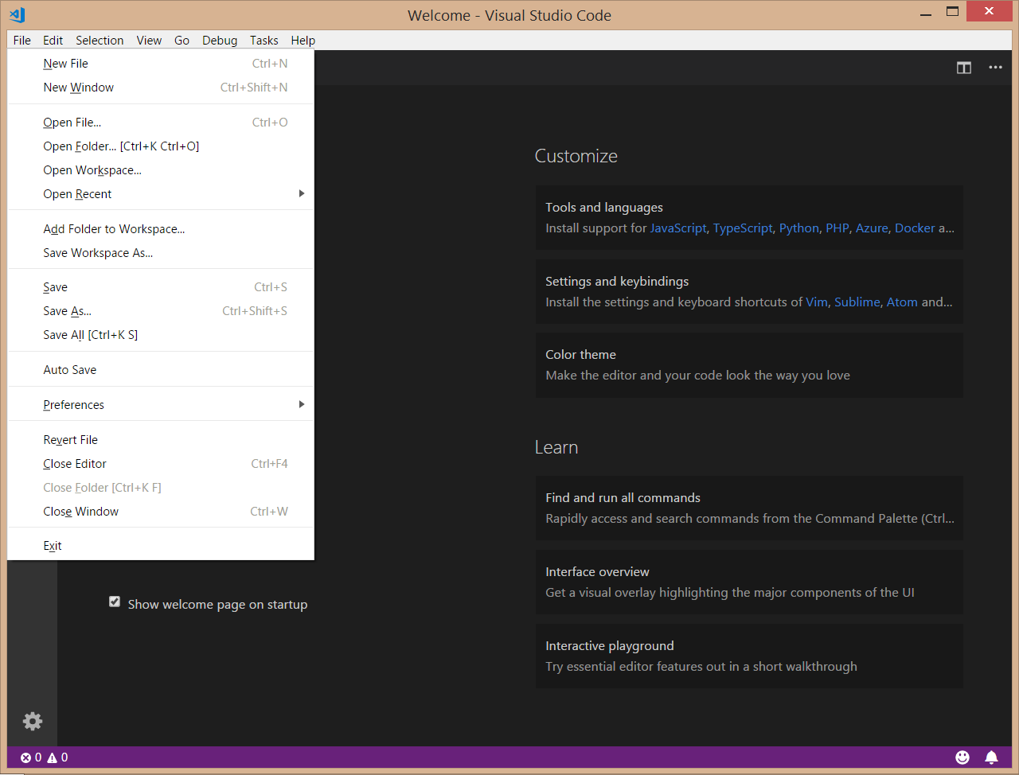
Task: Click the VS Code logo in title bar
Action: [18, 14]
